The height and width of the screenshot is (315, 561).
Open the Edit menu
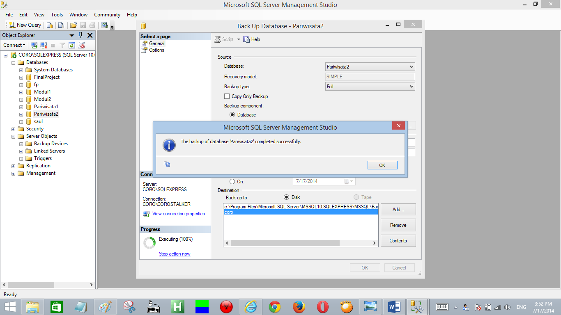click(23, 14)
